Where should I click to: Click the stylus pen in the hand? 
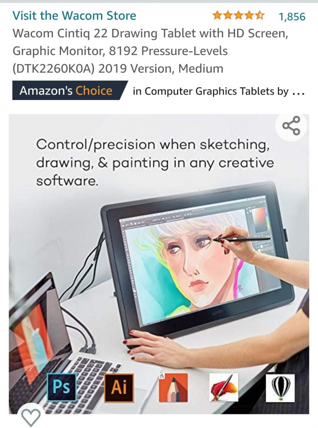tap(242, 239)
